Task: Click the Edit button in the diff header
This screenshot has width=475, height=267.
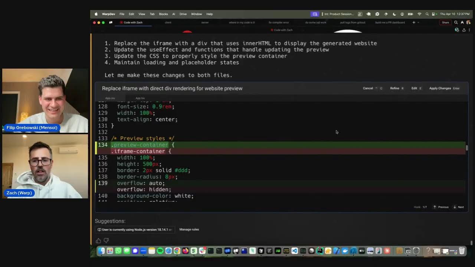Action: (x=416, y=88)
